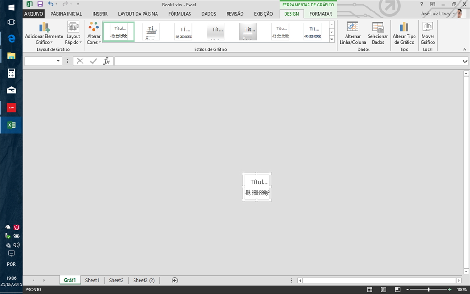Open Customize Quick Access Toolbar dropdown
The image size is (470, 294).
(x=78, y=4)
